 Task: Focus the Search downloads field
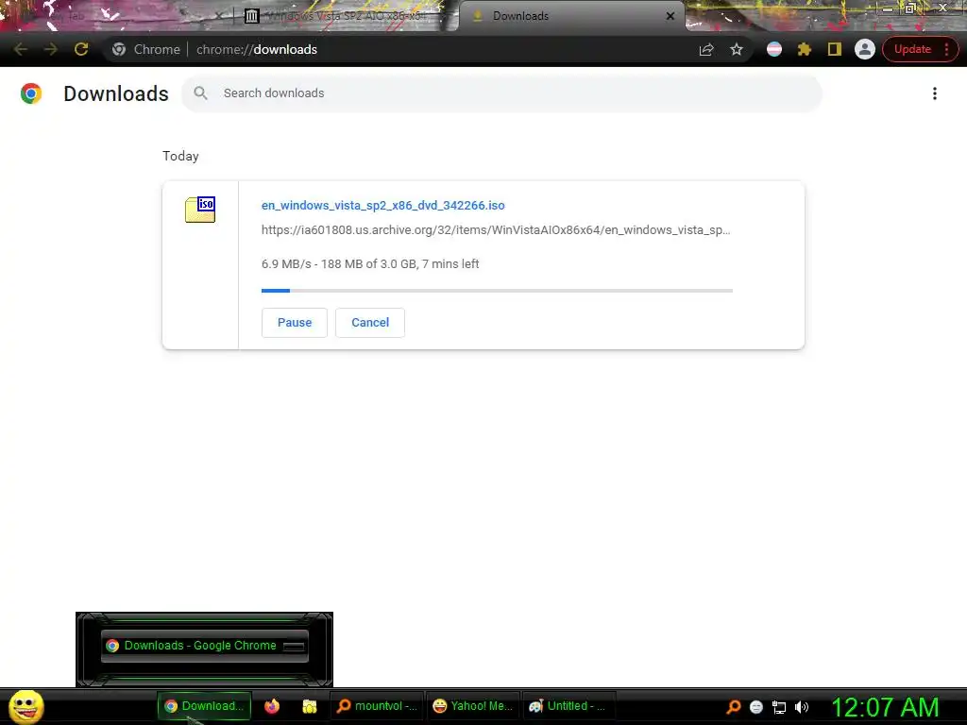click(501, 93)
